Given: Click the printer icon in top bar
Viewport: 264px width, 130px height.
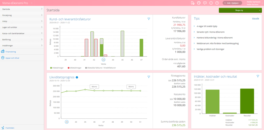Looking at the screenshot, I should point(199,3).
